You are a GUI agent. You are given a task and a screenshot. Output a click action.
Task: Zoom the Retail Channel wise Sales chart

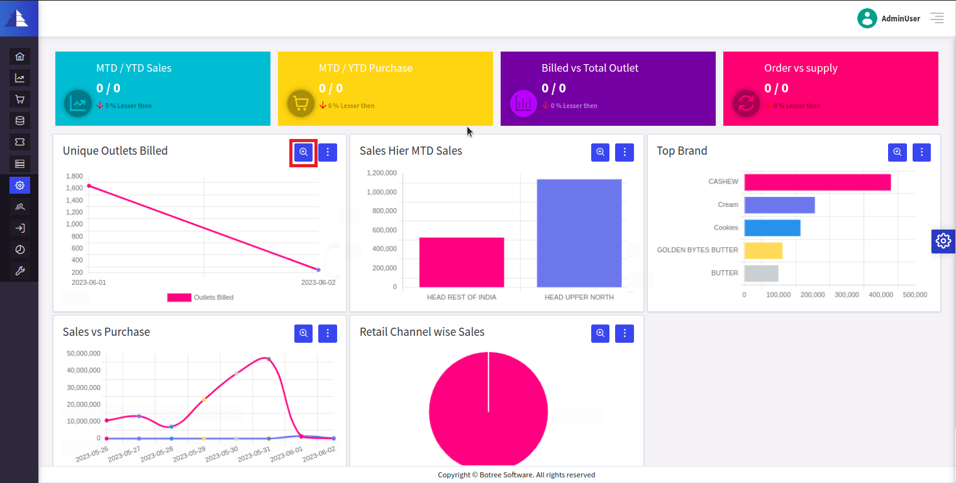coord(601,333)
